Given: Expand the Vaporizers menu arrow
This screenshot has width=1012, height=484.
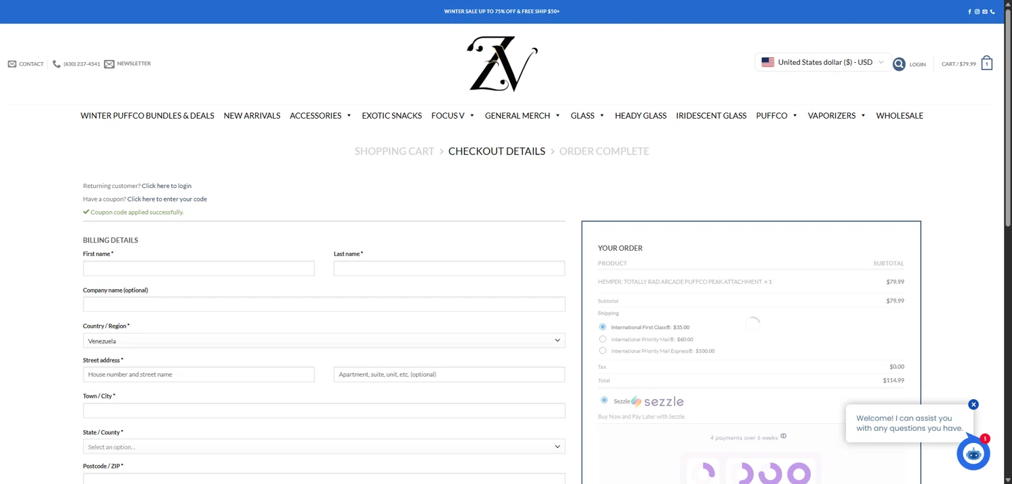Looking at the screenshot, I should (x=863, y=116).
